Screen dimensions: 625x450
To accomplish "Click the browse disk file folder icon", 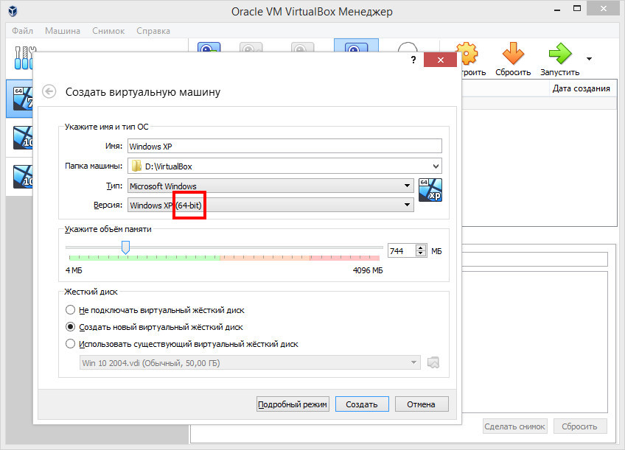I will pyautogui.click(x=433, y=362).
